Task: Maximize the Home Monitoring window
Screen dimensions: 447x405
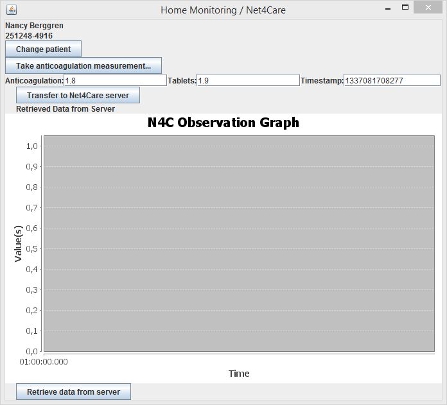Action: 405,9
